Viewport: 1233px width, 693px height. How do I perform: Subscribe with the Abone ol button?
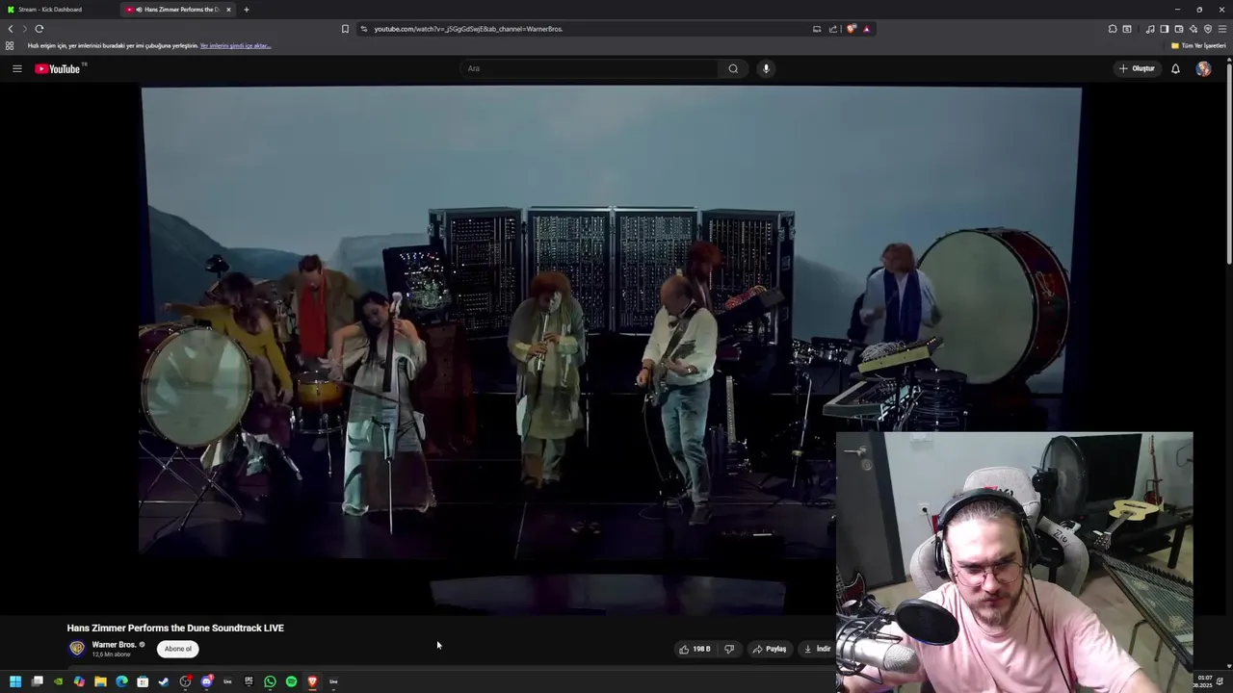click(178, 649)
